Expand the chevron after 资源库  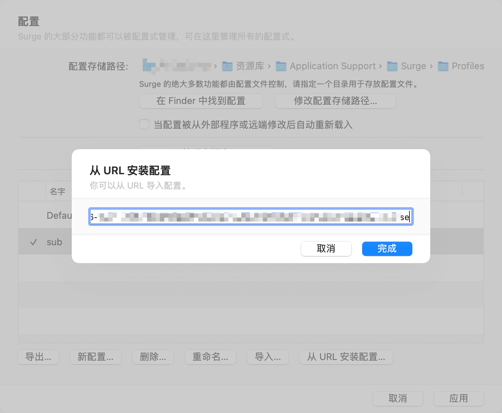(269, 66)
